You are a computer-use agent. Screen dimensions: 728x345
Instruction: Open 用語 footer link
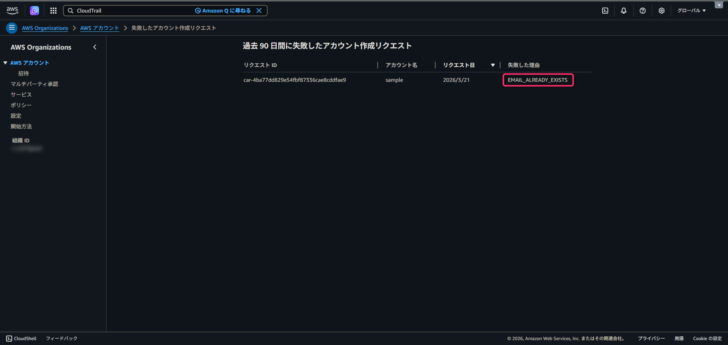(679, 339)
